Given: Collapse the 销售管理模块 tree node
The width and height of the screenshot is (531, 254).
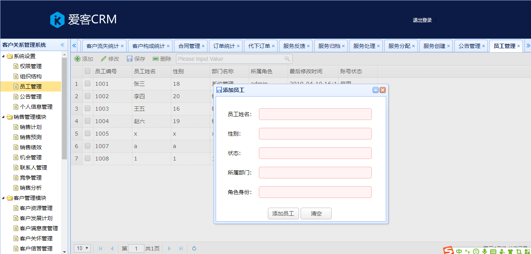Looking at the screenshot, I should pos(4,117).
